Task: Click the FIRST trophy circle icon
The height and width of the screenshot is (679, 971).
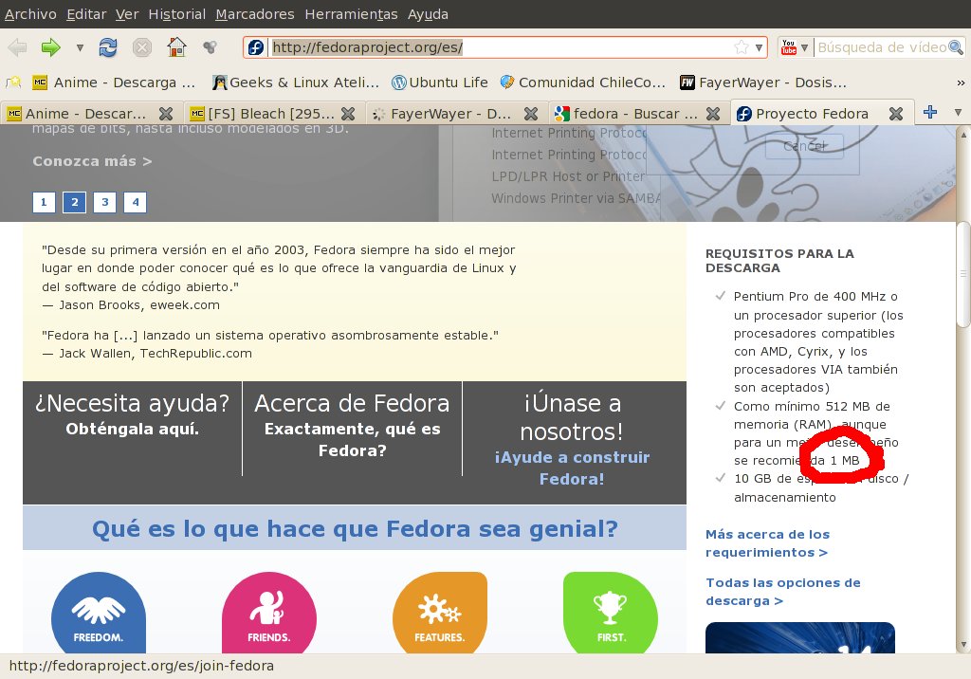Action: 611,613
